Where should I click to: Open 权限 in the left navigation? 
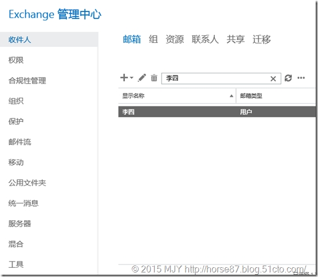coord(16,60)
